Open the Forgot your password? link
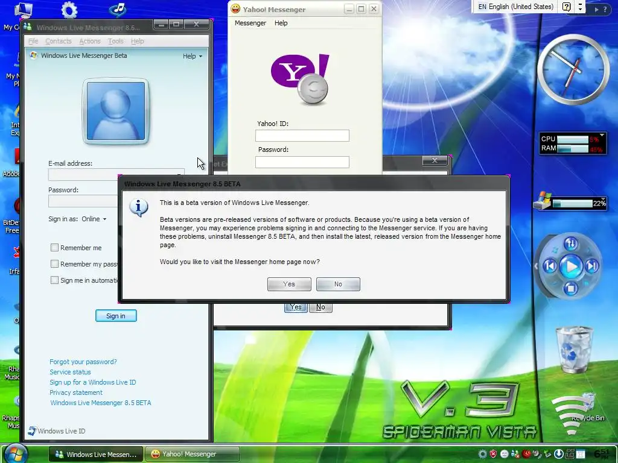The height and width of the screenshot is (463, 618). tap(83, 362)
